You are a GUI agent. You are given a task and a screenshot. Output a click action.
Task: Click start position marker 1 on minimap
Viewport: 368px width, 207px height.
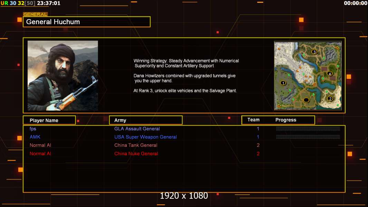(x=283, y=83)
